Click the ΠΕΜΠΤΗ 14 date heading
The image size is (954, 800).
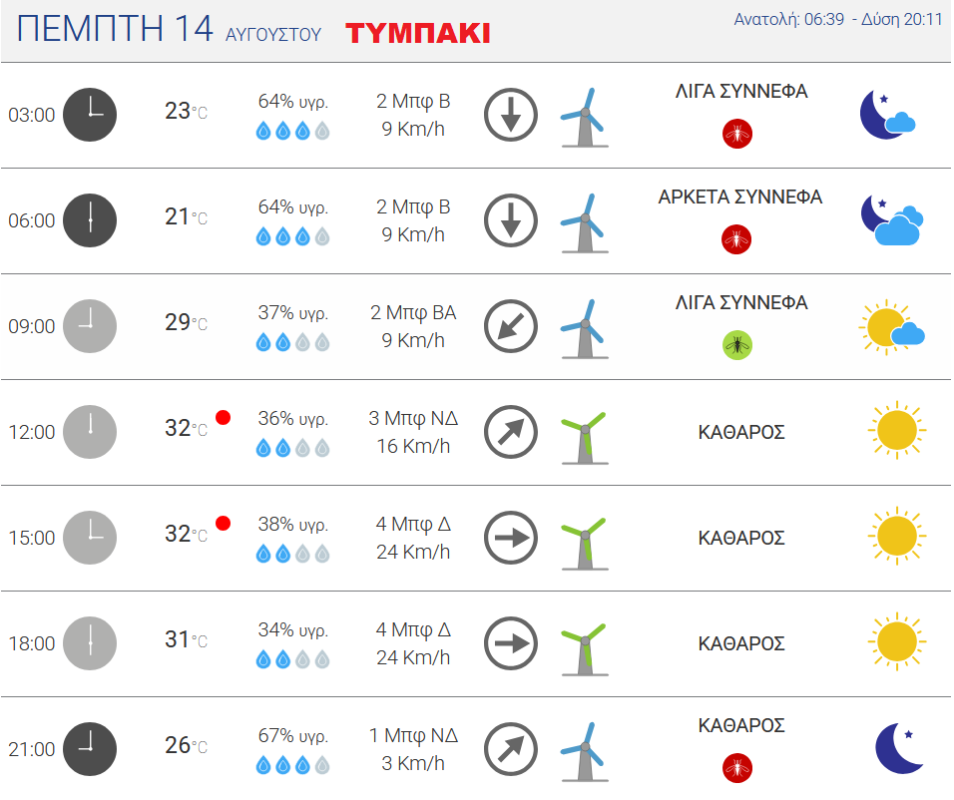(x=115, y=29)
